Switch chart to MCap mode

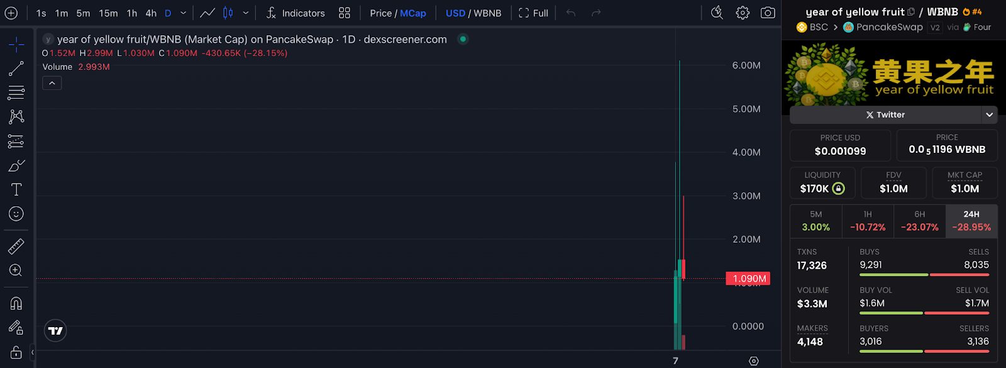click(x=413, y=13)
